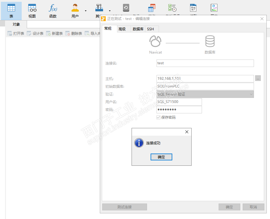
Task: Open the 验证 SQL Server 验证 dropdown
Action: tap(205, 94)
